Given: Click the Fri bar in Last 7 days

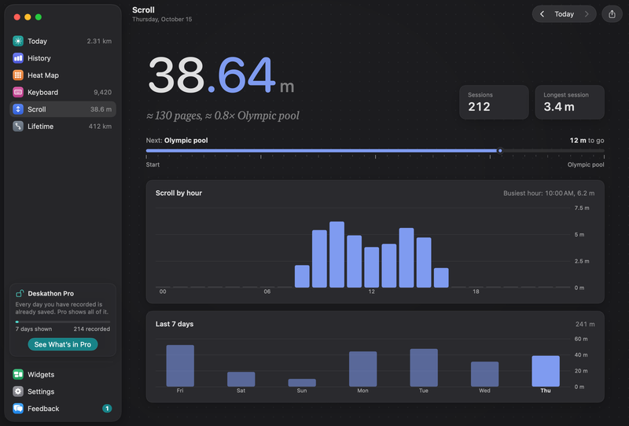Looking at the screenshot, I should tap(180, 365).
